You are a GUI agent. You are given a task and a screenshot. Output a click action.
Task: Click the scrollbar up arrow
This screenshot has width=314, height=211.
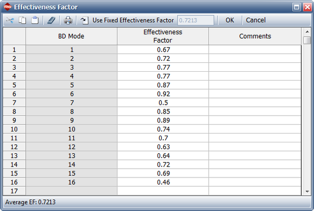click(307, 31)
